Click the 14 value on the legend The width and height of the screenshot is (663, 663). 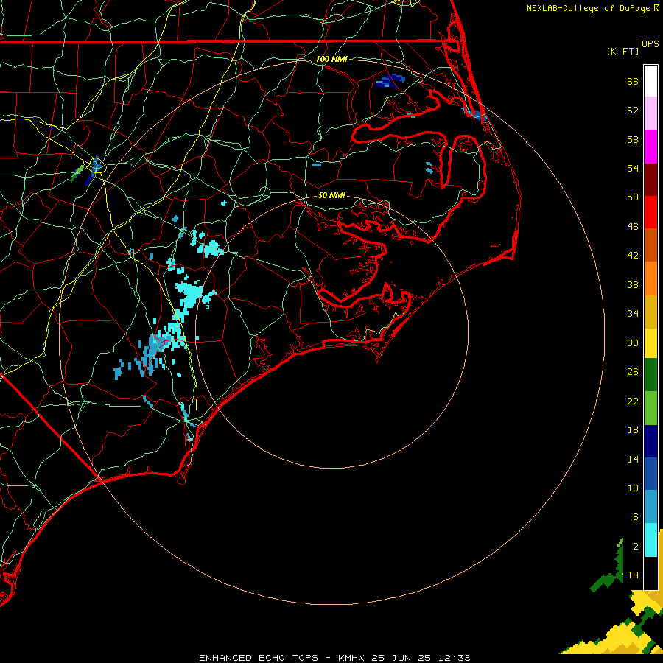tap(633, 459)
